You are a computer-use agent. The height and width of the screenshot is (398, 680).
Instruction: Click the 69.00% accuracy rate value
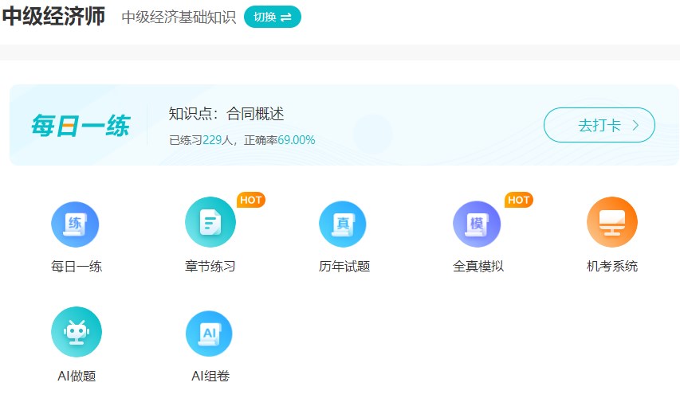297,140
